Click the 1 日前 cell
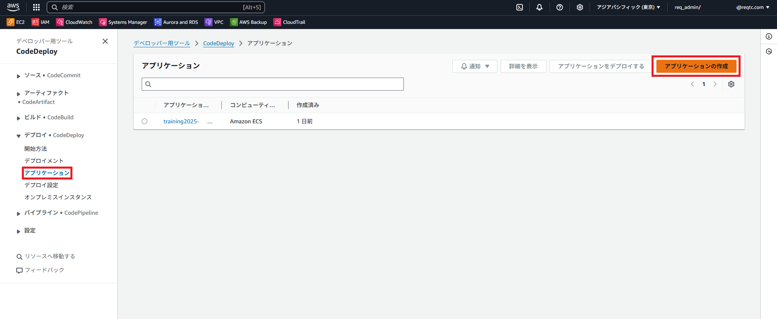 305,121
